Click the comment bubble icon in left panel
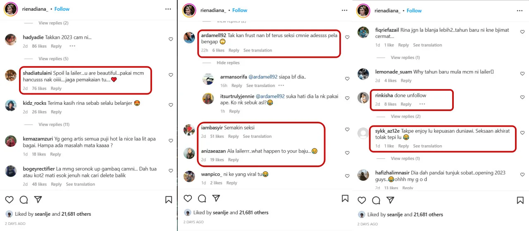Image resolution: width=529 pixels, height=231 pixels. pos(24,200)
